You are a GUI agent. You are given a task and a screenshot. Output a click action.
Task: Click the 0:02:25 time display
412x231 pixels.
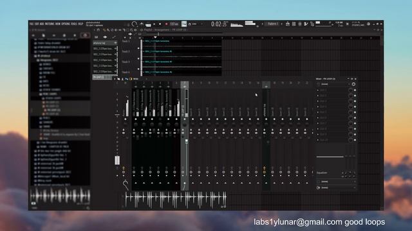[x=219, y=24]
